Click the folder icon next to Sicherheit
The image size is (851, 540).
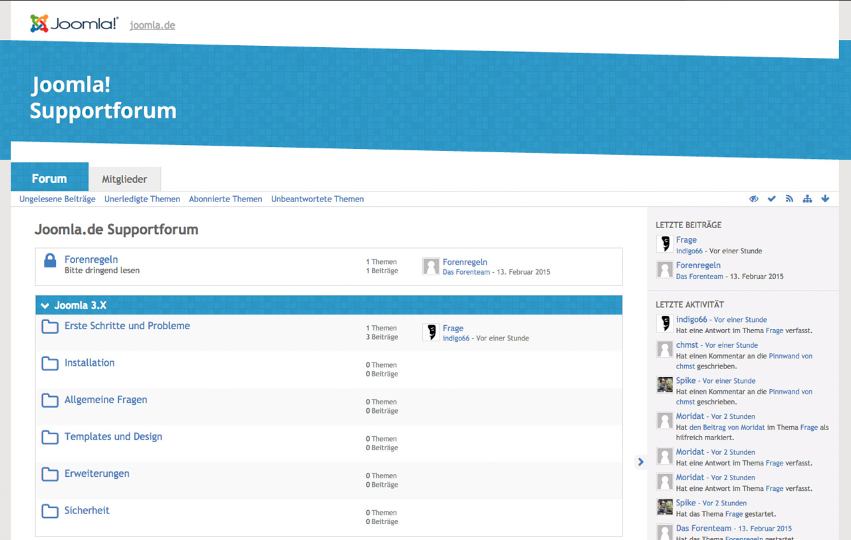pyautogui.click(x=50, y=511)
